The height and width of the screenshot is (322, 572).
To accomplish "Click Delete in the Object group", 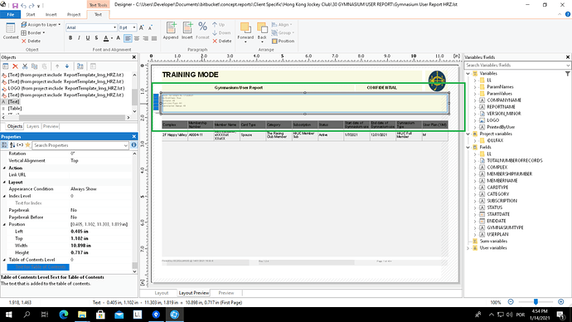I will (31, 41).
